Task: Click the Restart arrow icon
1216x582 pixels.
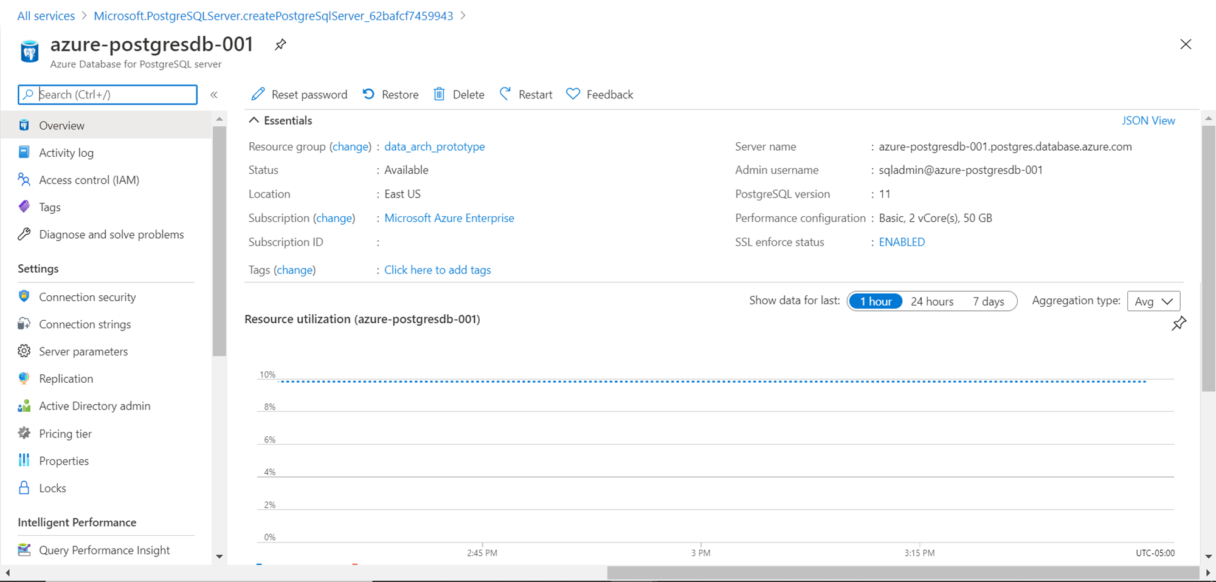Action: pos(505,94)
